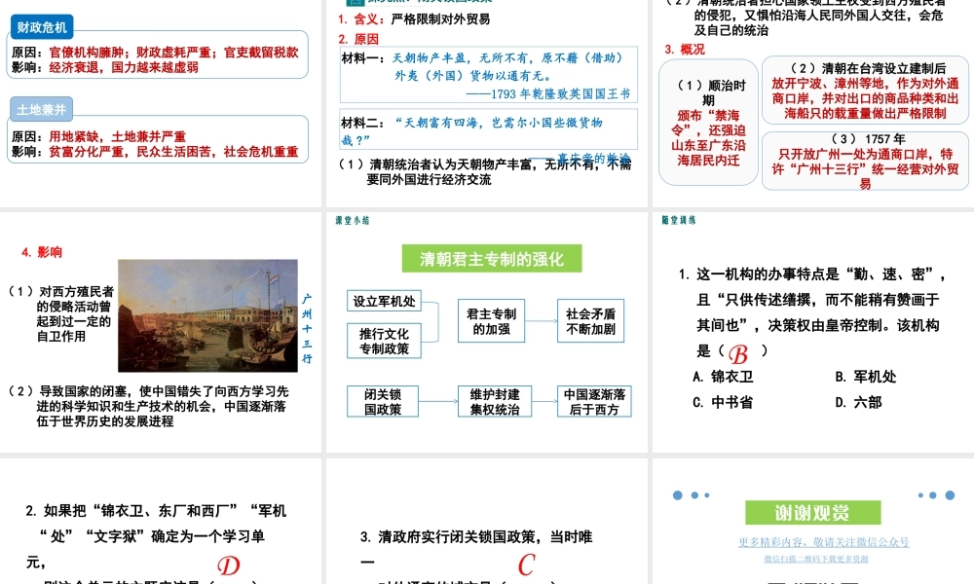Click the vertical 广州十三行 caption
Viewport: 974px width, 584px height.
pyautogui.click(x=307, y=328)
